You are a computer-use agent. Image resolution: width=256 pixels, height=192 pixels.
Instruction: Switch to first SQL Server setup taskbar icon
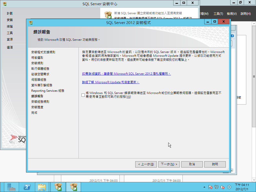58,187
